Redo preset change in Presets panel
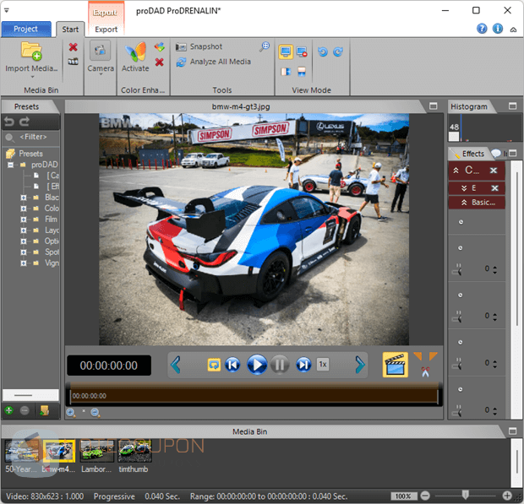 (24, 122)
